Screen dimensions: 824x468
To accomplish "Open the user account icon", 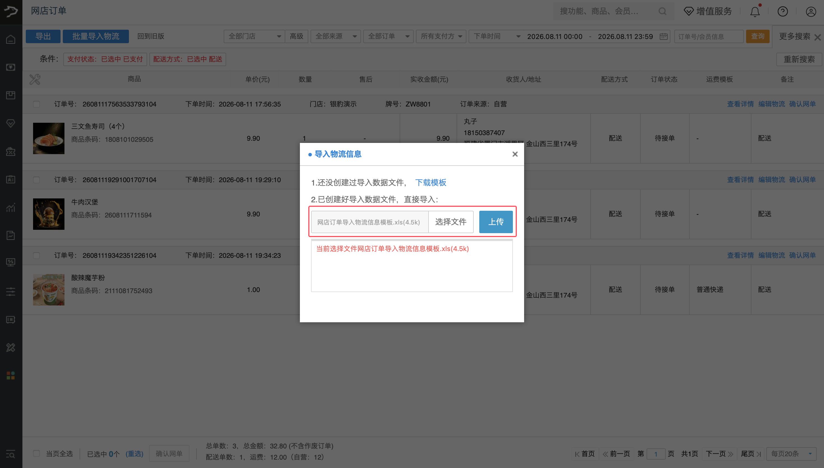I will (x=811, y=11).
